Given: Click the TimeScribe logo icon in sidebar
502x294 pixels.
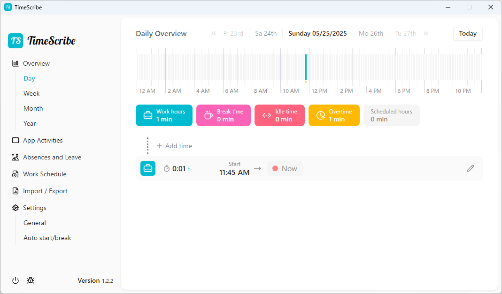Looking at the screenshot, I should pyautogui.click(x=15, y=41).
